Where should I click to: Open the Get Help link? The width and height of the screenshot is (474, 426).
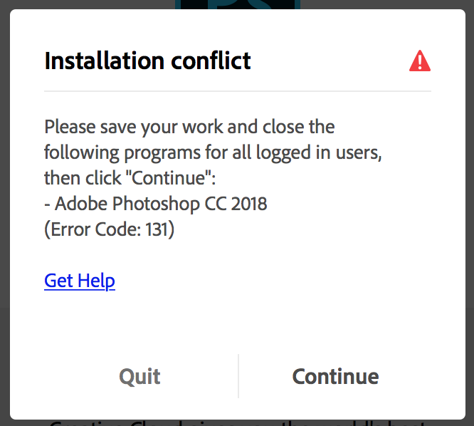pos(80,281)
